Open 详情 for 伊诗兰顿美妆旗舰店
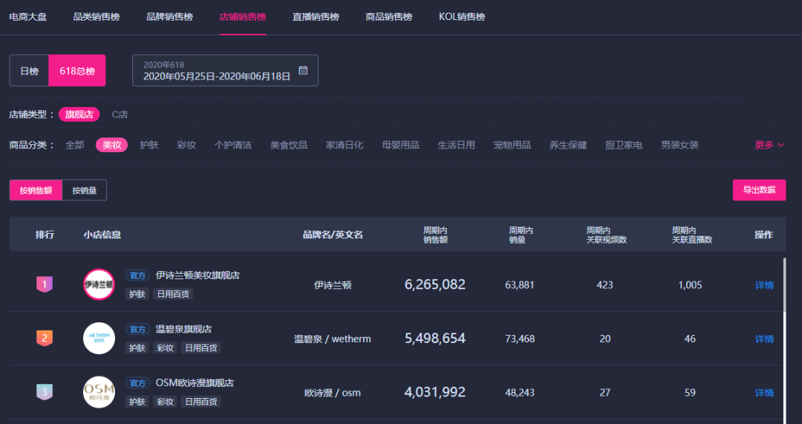The height and width of the screenshot is (424, 802). pyautogui.click(x=764, y=285)
